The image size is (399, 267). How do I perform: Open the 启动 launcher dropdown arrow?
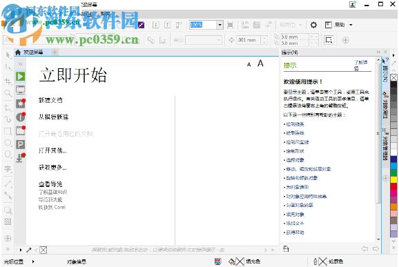[x=351, y=25]
